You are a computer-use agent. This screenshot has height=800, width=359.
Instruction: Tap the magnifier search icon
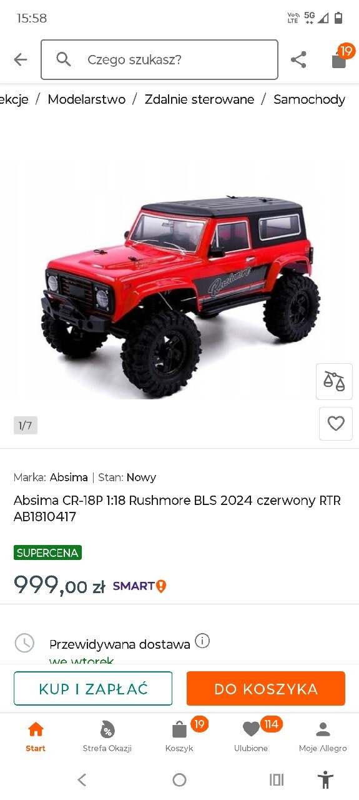[x=63, y=59]
